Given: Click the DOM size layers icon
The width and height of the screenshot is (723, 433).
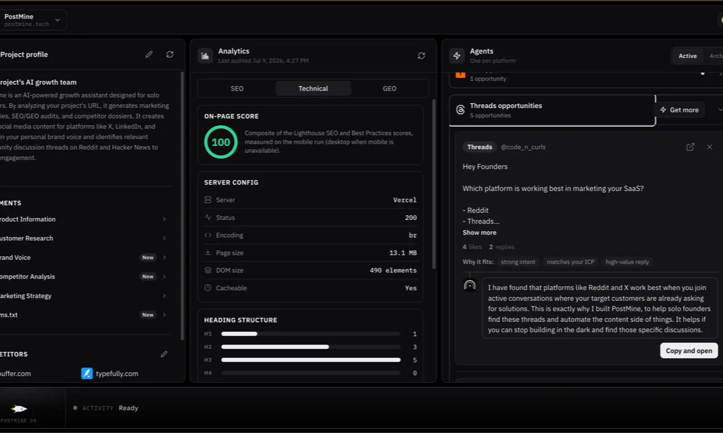Looking at the screenshot, I should (x=208, y=271).
